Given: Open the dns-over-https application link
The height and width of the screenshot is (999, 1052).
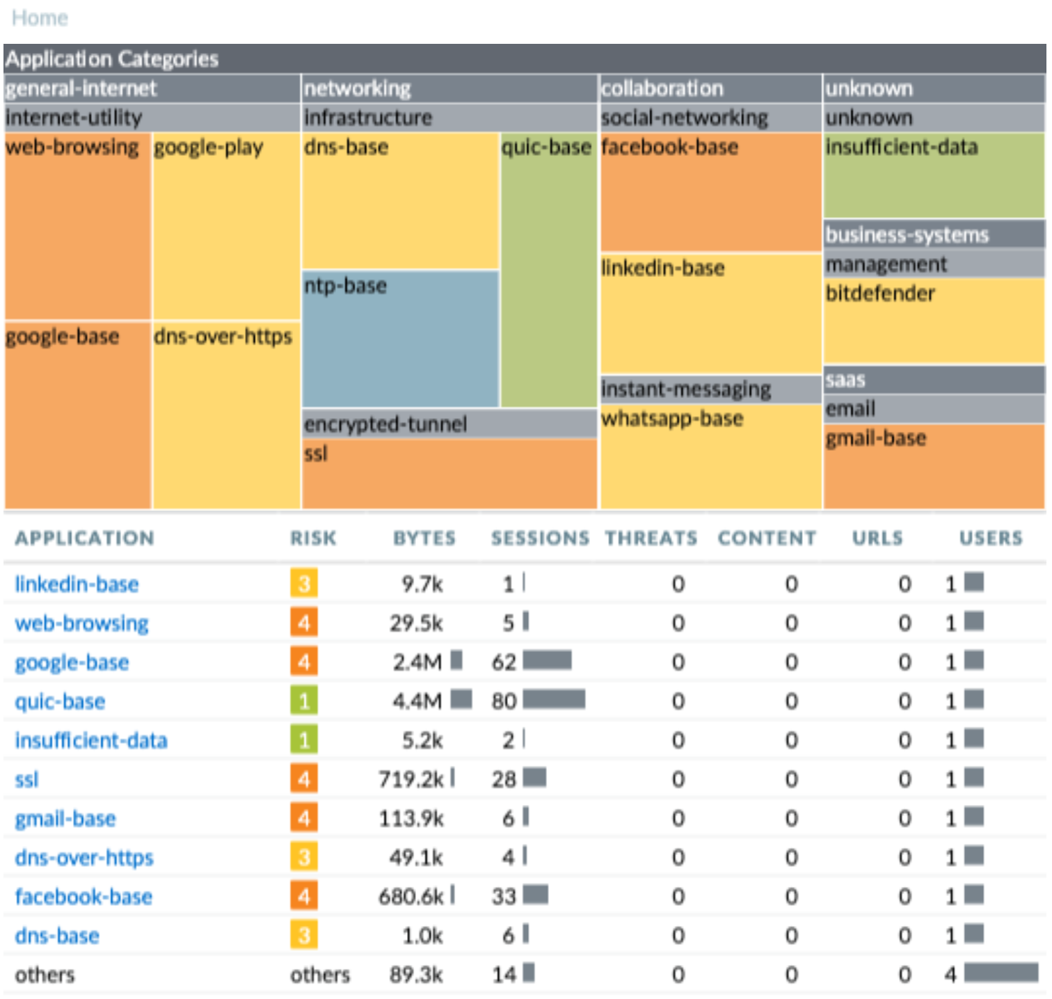Looking at the screenshot, I should tap(84, 857).
